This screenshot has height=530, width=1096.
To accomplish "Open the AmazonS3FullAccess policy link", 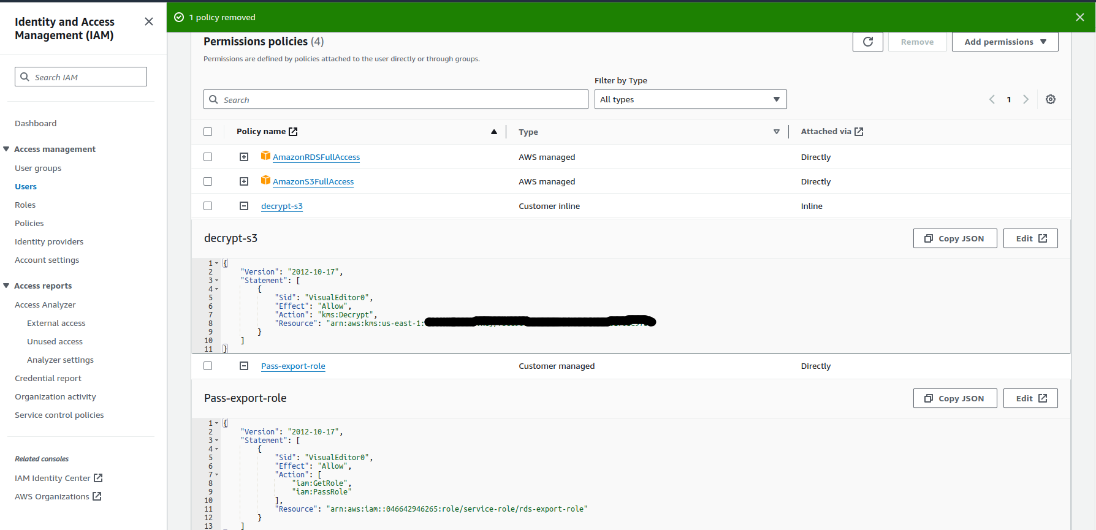I will (313, 181).
